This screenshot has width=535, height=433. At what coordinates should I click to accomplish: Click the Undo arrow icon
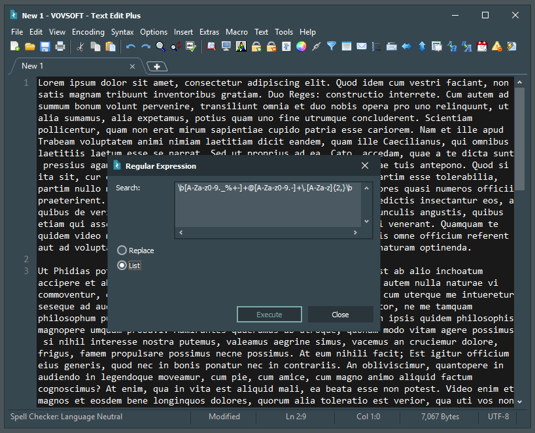pyautogui.click(x=131, y=46)
